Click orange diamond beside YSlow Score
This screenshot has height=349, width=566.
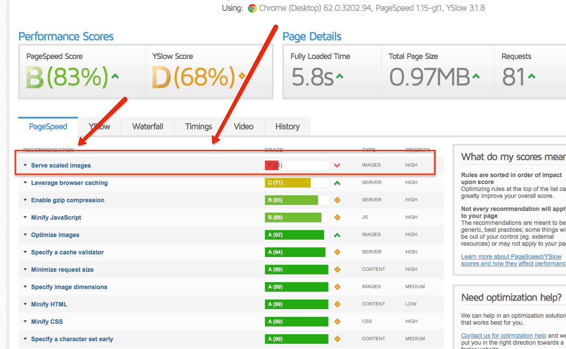pyautogui.click(x=242, y=76)
